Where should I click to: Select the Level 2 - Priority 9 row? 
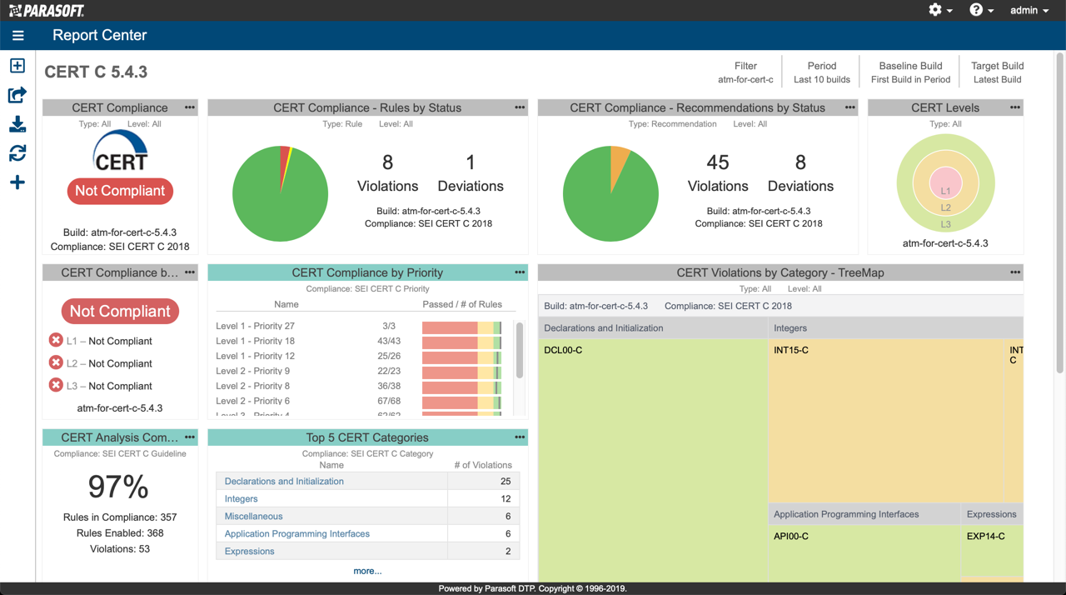(x=360, y=372)
